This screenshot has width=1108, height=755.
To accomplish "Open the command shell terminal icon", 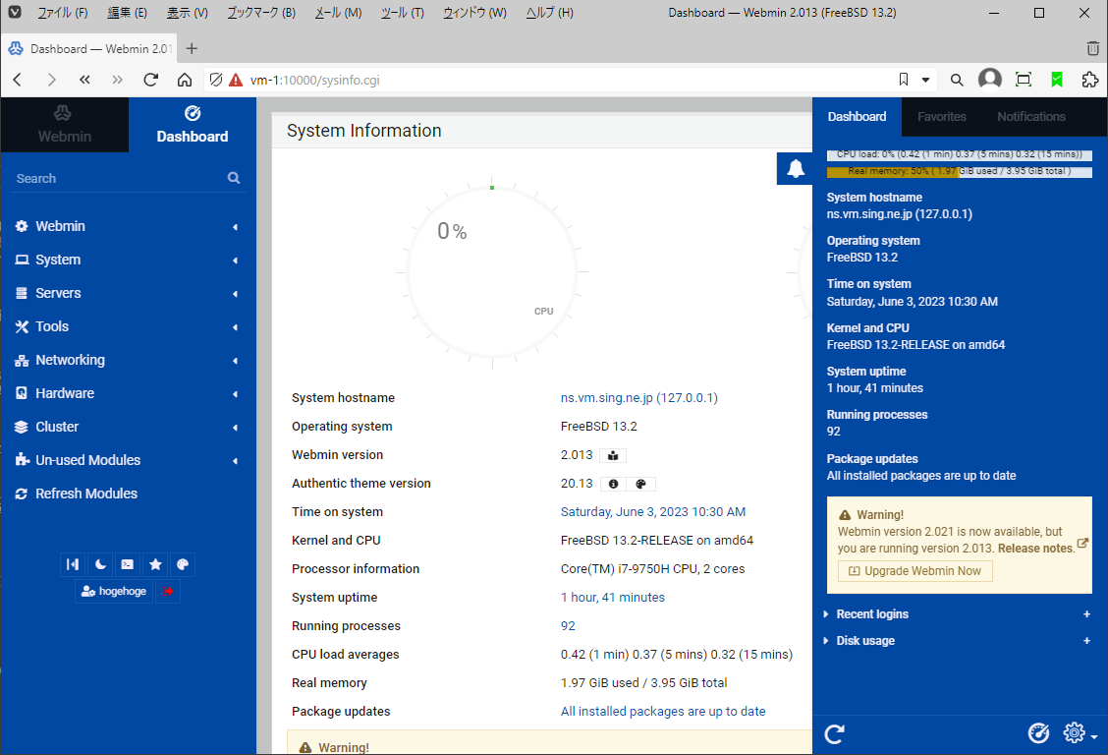I will click(127, 564).
